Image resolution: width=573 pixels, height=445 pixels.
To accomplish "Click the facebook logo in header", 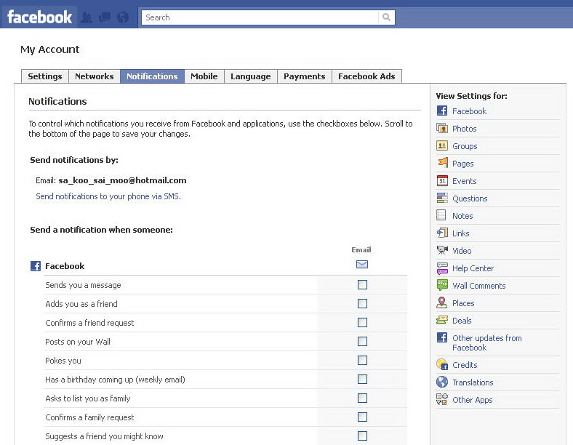I will [39, 17].
